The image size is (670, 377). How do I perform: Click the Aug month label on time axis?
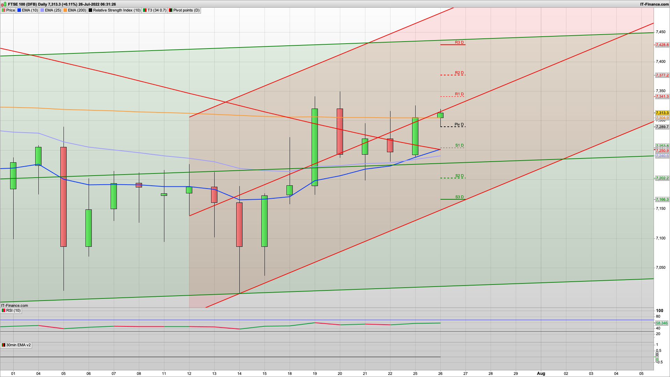click(541, 374)
